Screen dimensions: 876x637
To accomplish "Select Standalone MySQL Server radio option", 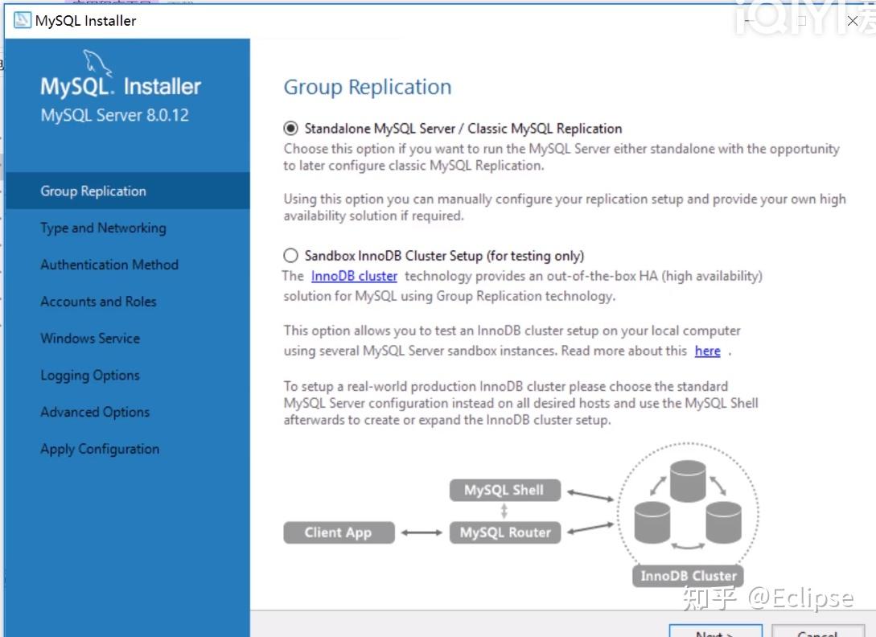I will [x=290, y=129].
